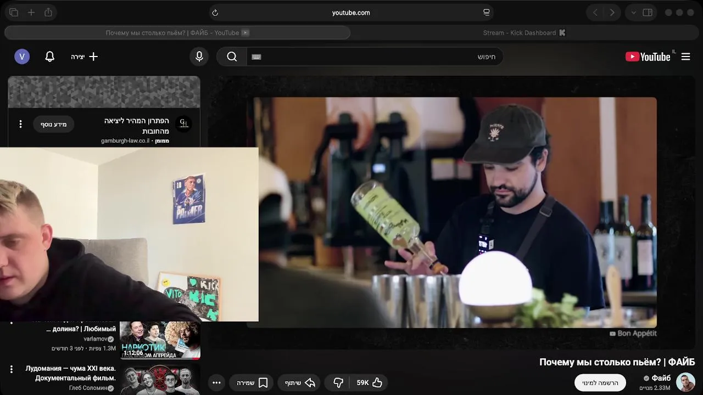
Task: Open the account avatar V menu
Action: (22, 57)
